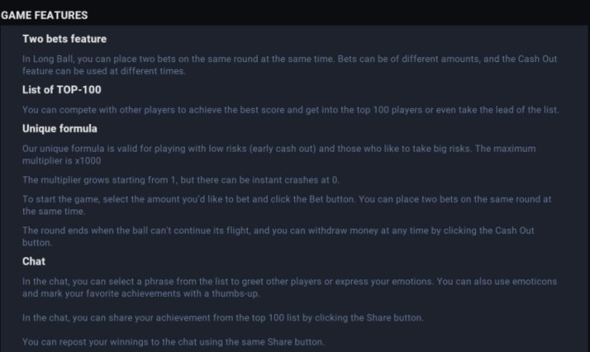
Task: Click the line about sharing top 100 achievement
Action: [x=223, y=318]
